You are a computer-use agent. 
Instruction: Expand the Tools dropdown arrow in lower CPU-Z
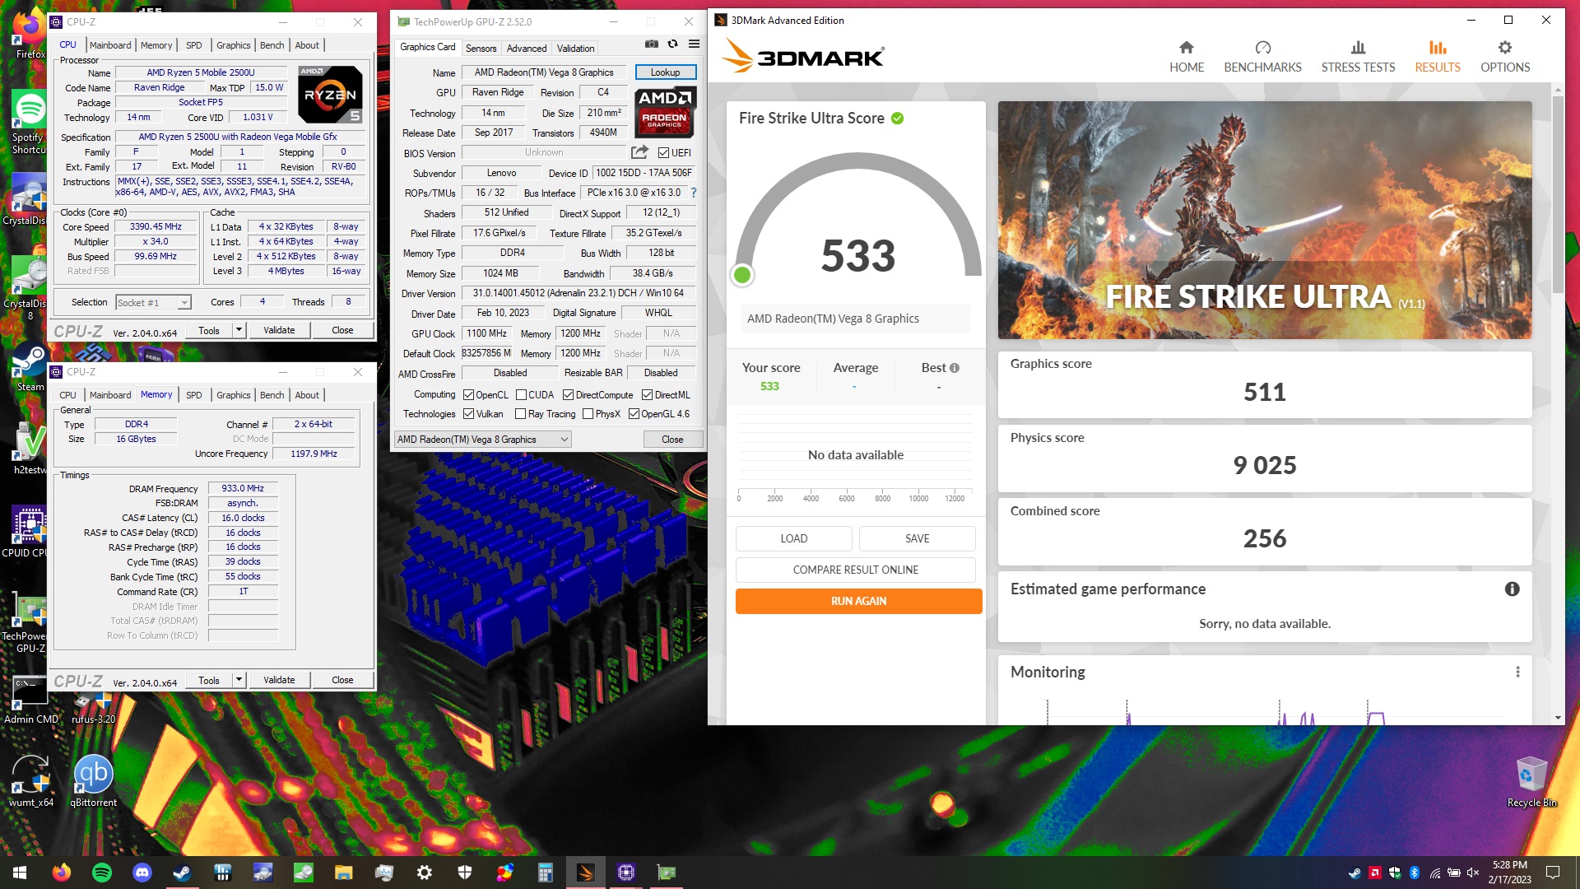click(x=239, y=680)
